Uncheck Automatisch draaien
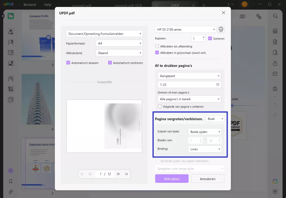 [68, 63]
